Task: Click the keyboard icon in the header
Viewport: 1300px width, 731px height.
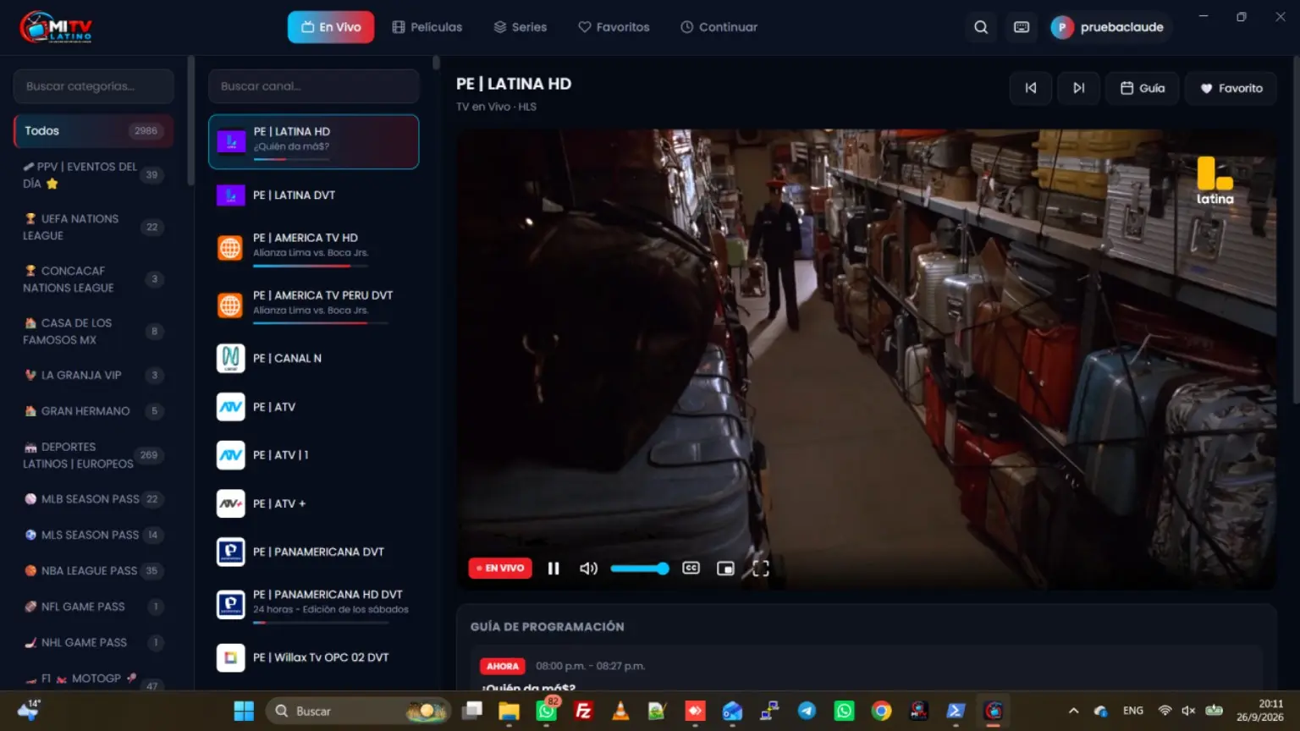Action: (x=1022, y=27)
